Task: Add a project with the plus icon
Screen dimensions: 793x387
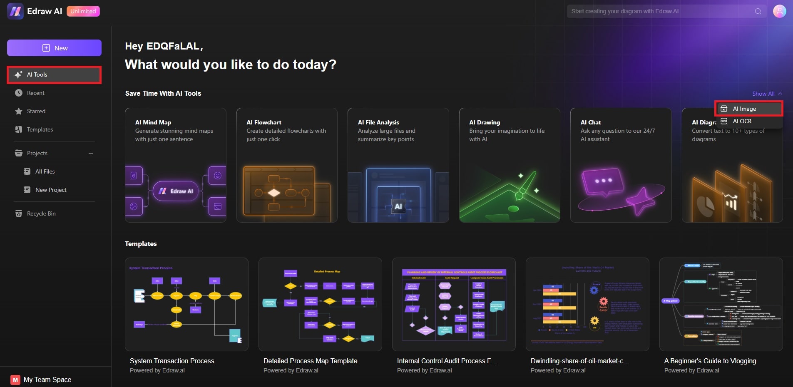Action: click(x=91, y=153)
